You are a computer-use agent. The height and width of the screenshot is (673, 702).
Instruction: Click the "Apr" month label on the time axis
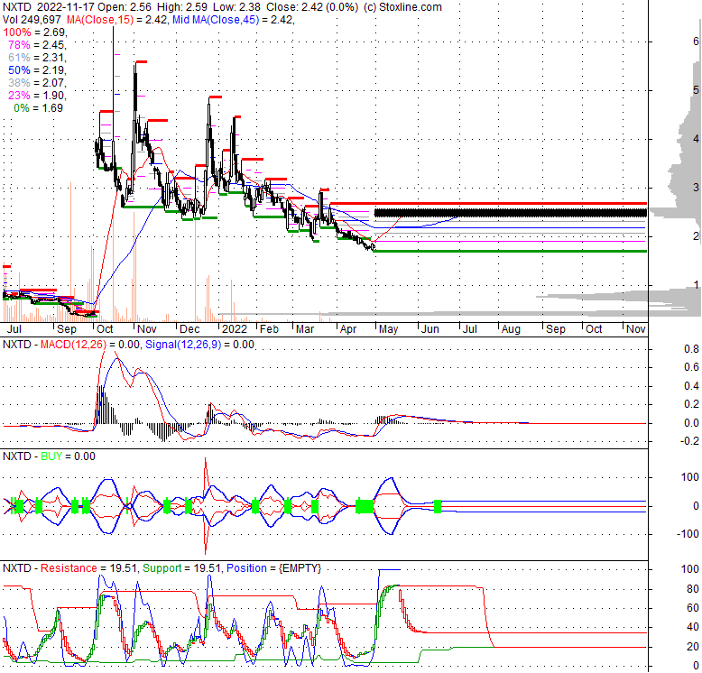pyautogui.click(x=348, y=329)
